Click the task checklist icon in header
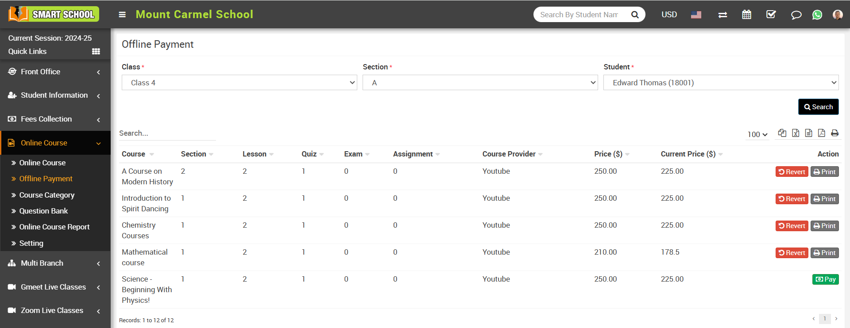This screenshot has width=850, height=328. (x=771, y=15)
